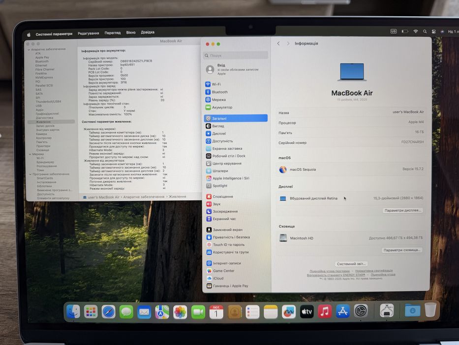459x345 pixels.
Task: Select Wi-Fi under Мережа tree
Action: pos(40,158)
